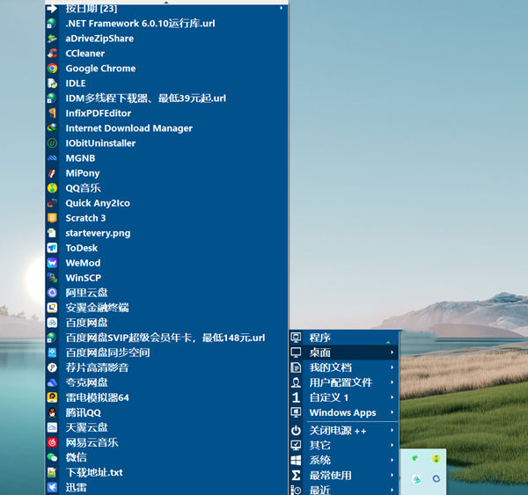Click the 关闭电源 ++ power icon
528x495 pixels.
297,431
